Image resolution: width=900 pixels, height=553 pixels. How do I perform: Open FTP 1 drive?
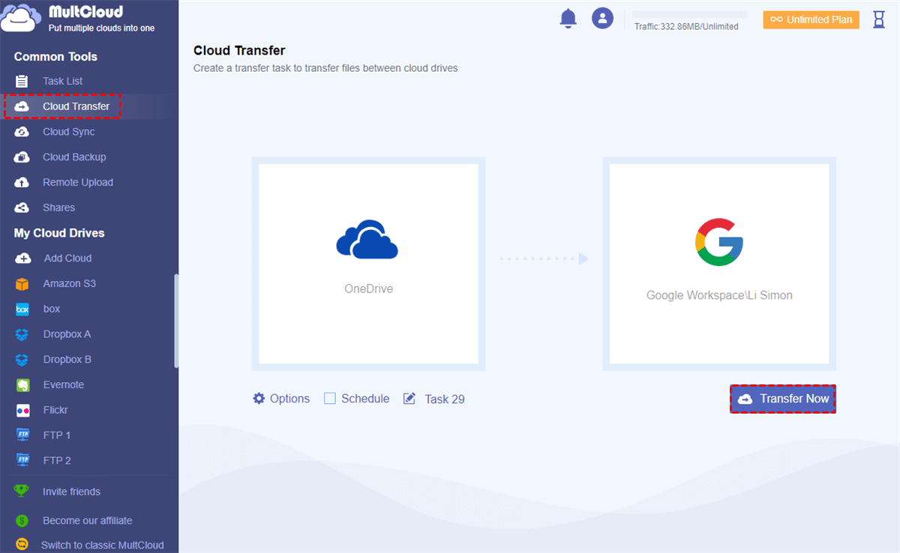click(57, 435)
